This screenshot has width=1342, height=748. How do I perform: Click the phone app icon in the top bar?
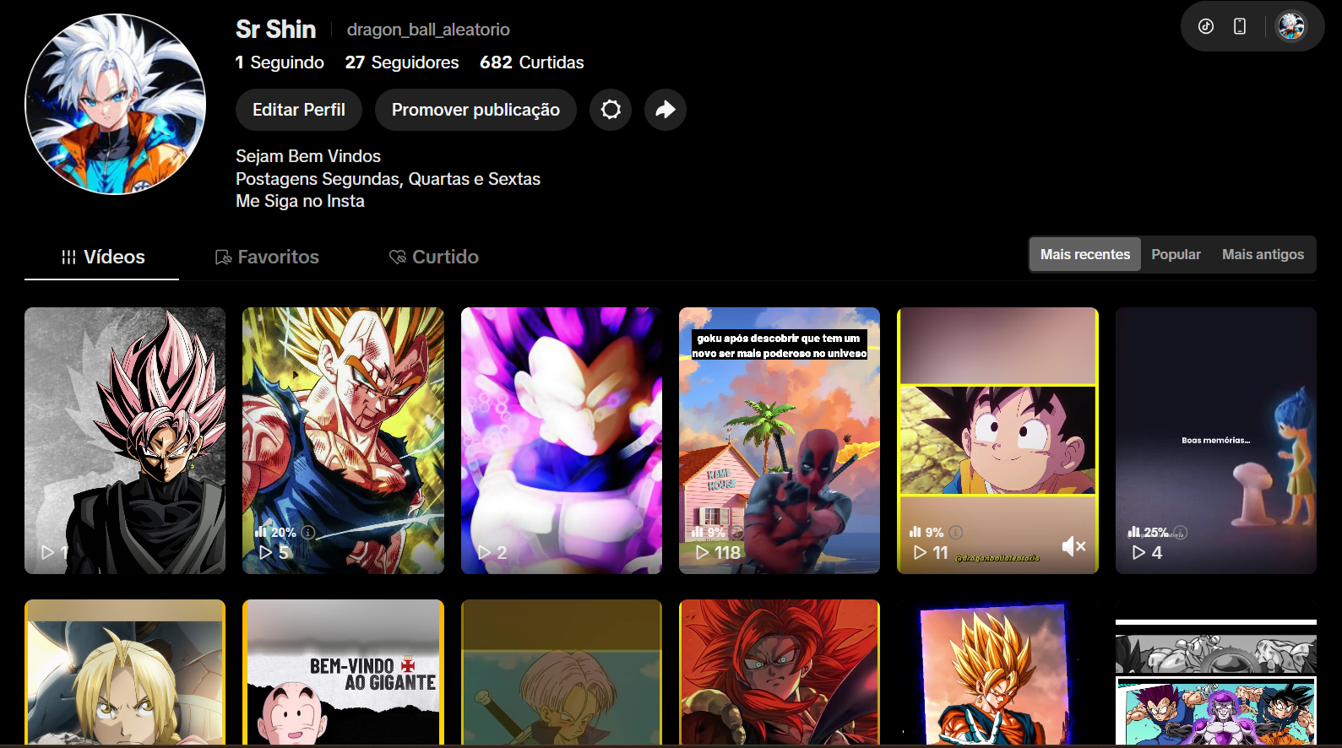coord(1240,26)
